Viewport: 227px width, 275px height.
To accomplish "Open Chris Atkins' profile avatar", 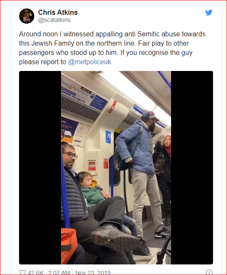I will (x=27, y=16).
